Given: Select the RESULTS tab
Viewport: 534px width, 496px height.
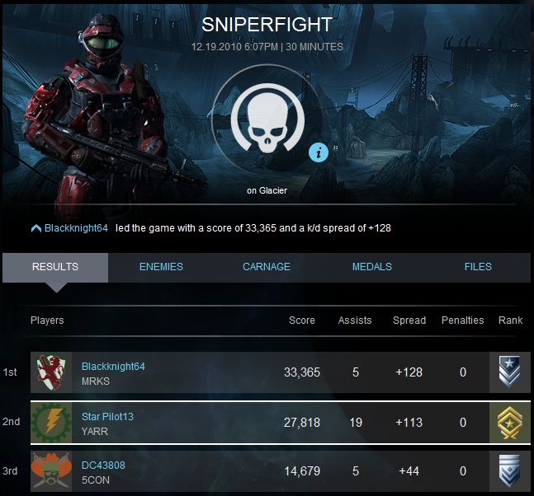Looking at the screenshot, I should coord(55,268).
